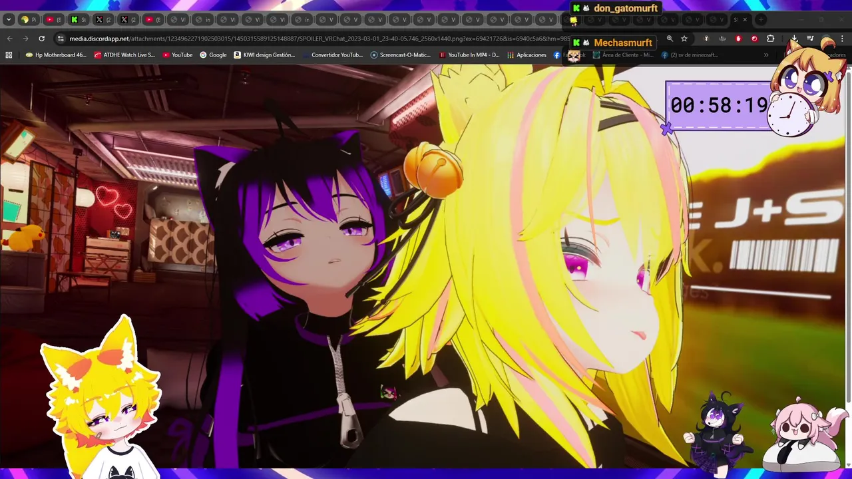Open the Área de Cliente bookmark
The height and width of the screenshot is (479, 852).
623,55
